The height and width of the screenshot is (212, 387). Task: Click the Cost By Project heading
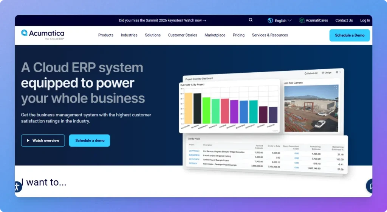coord(194,139)
